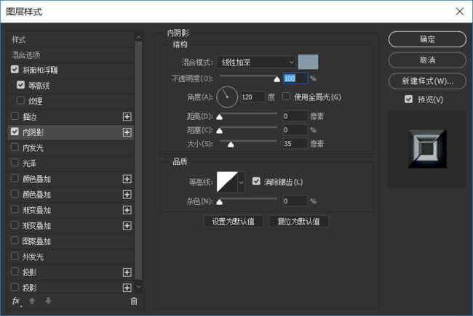Click the 等高线 contour thumbnail in 品质
Viewport: 473px width, 316px height.
[227, 182]
